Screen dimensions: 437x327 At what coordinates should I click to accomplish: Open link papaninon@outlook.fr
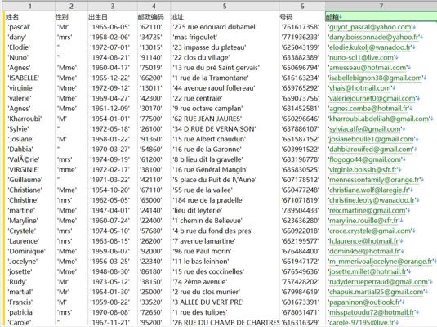[365, 302]
